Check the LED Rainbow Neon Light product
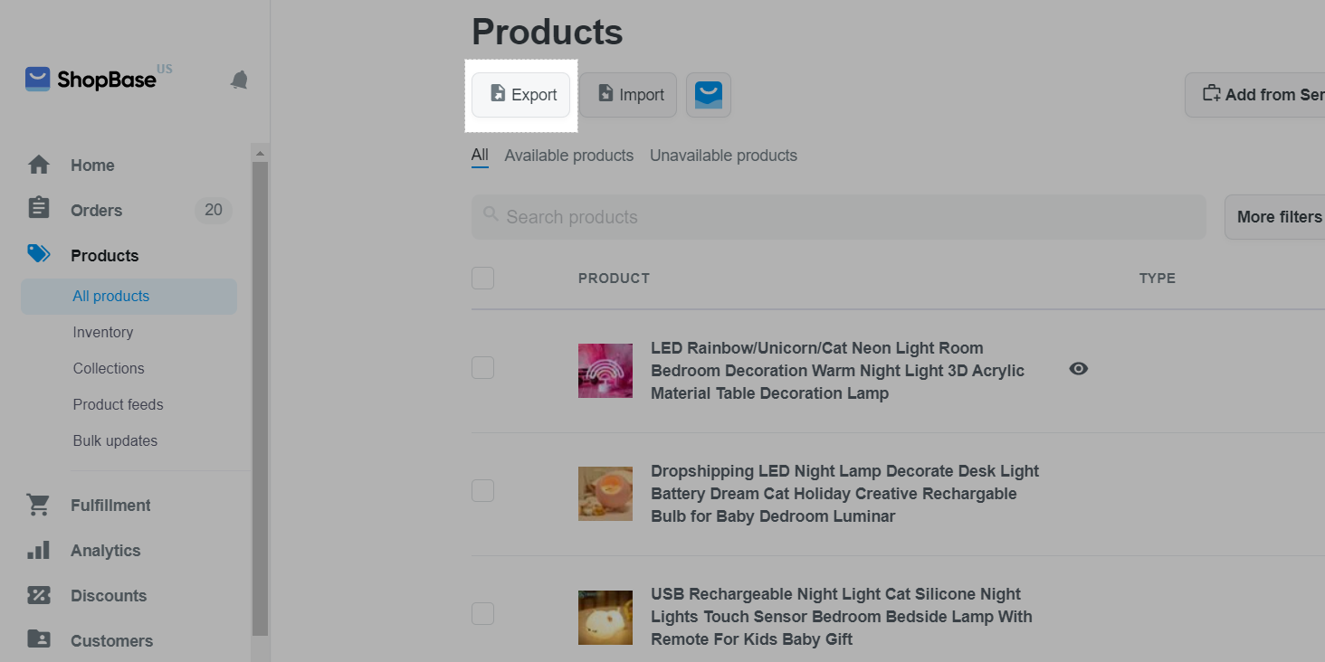This screenshot has width=1325, height=662. [x=483, y=368]
